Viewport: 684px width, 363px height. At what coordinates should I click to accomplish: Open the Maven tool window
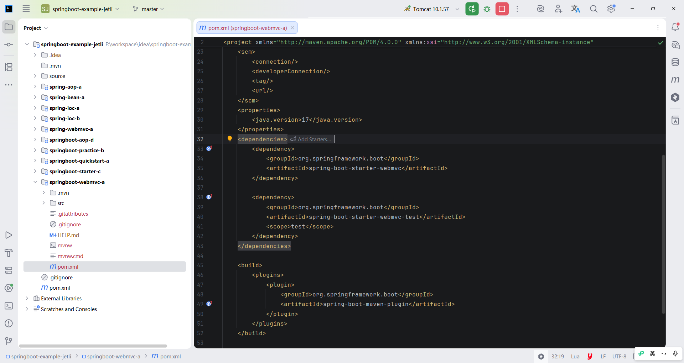675,80
